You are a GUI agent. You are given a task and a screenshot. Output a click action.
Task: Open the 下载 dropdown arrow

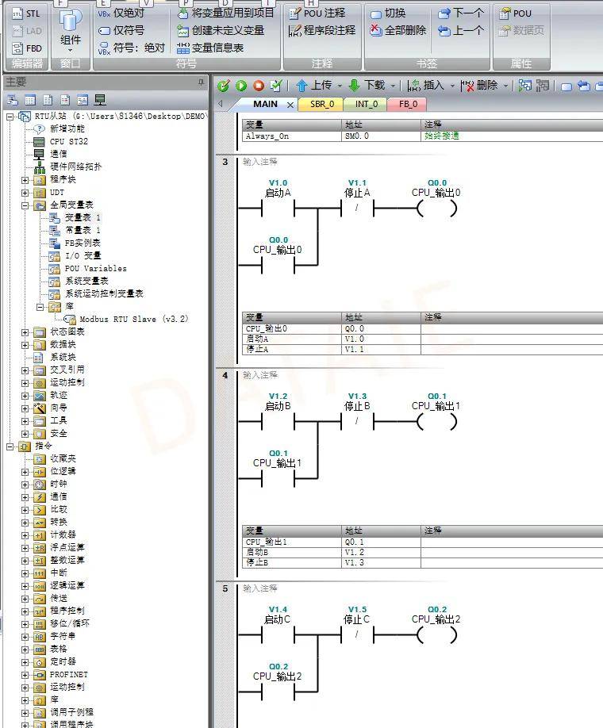pyautogui.click(x=393, y=86)
